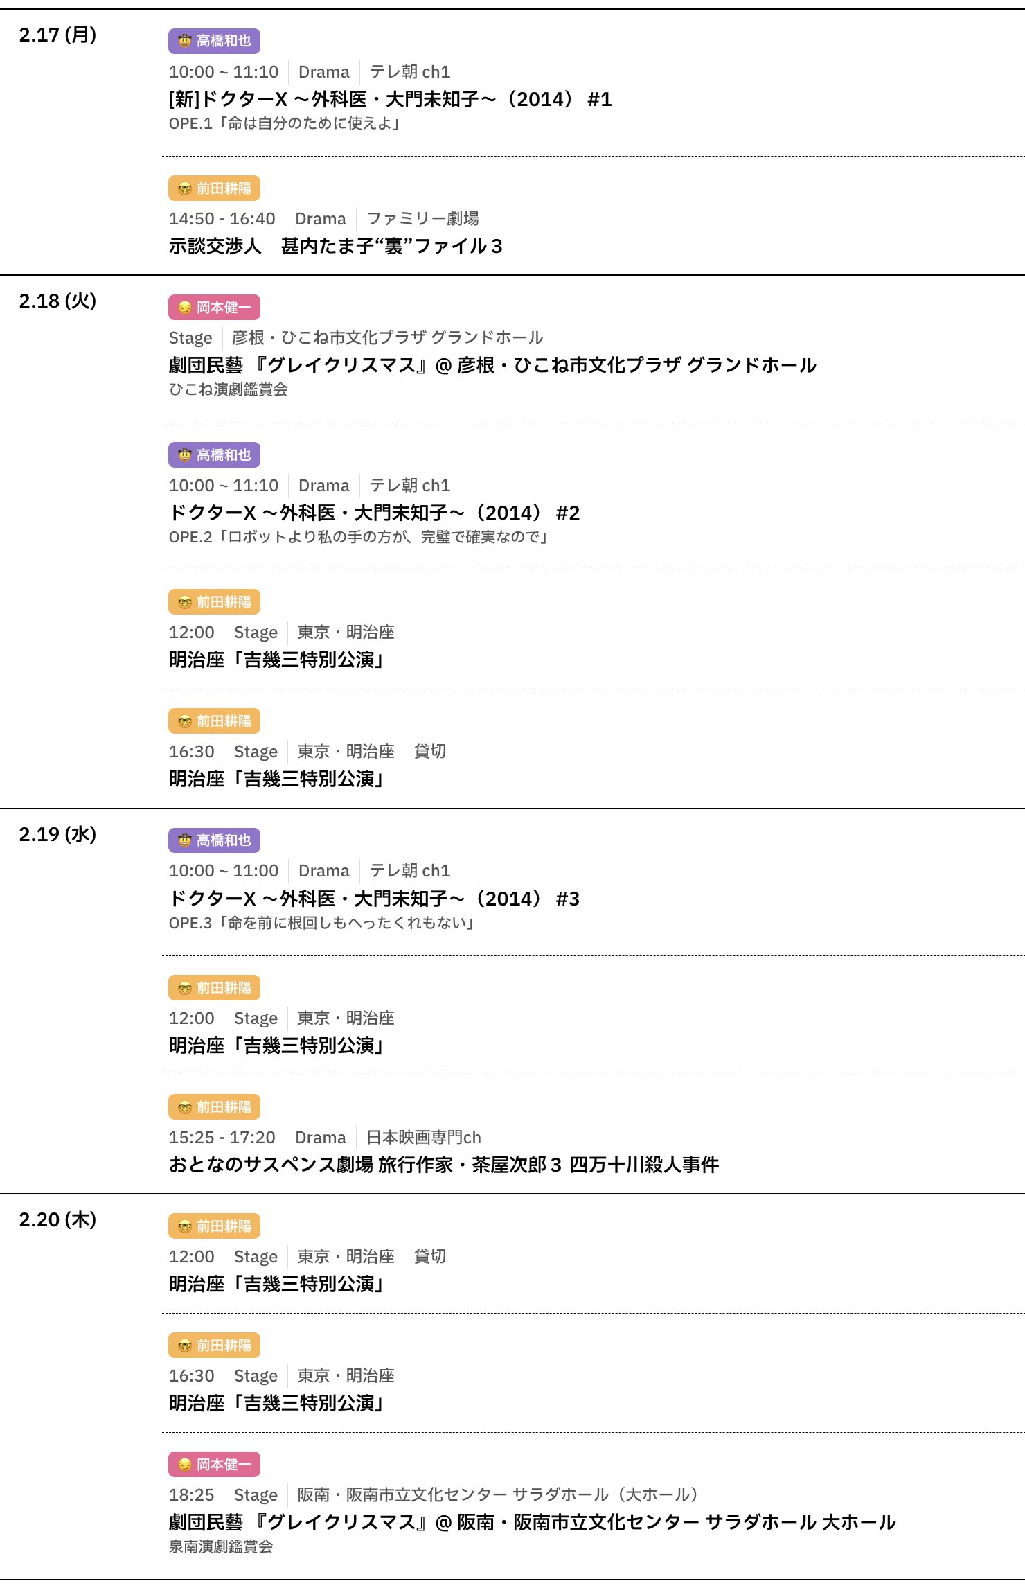Click the emoji on 岡本健一 badge above 阪南 グレイクリスマス
Viewport: 1025px width, 1588px height.
click(x=184, y=1465)
